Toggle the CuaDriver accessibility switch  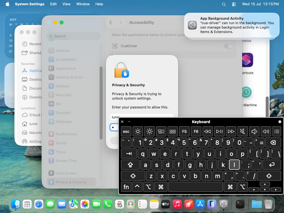pos(229,46)
